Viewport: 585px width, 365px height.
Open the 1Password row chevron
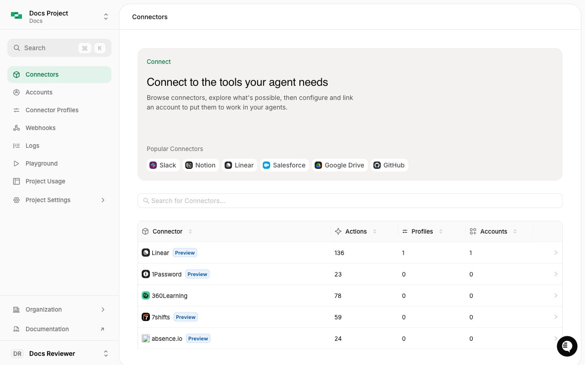click(556, 274)
